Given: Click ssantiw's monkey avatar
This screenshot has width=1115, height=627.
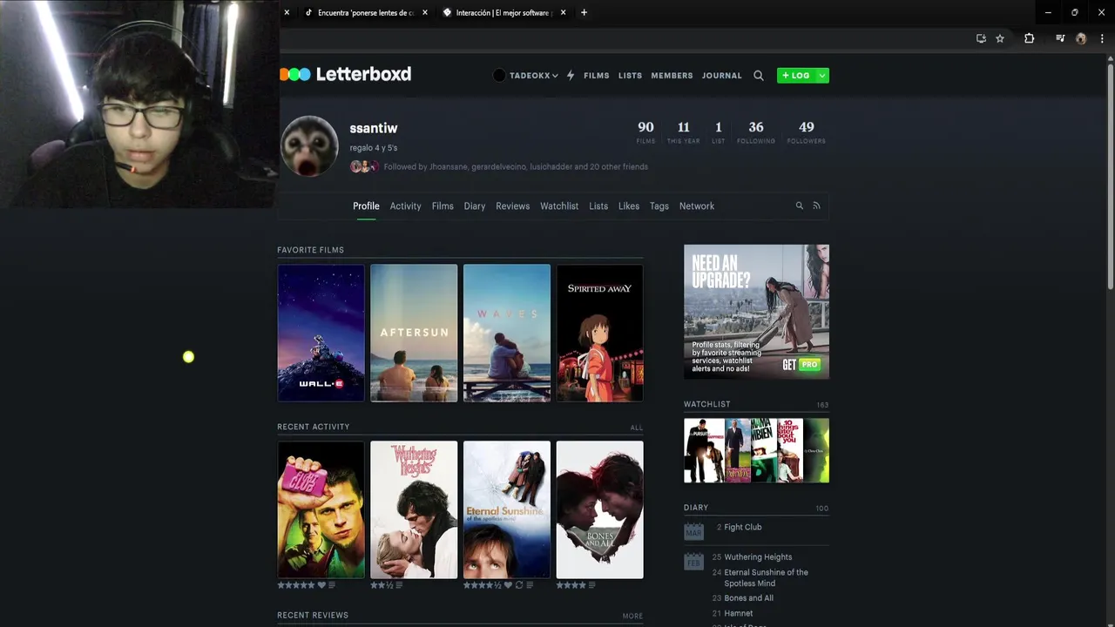Looking at the screenshot, I should (x=309, y=145).
